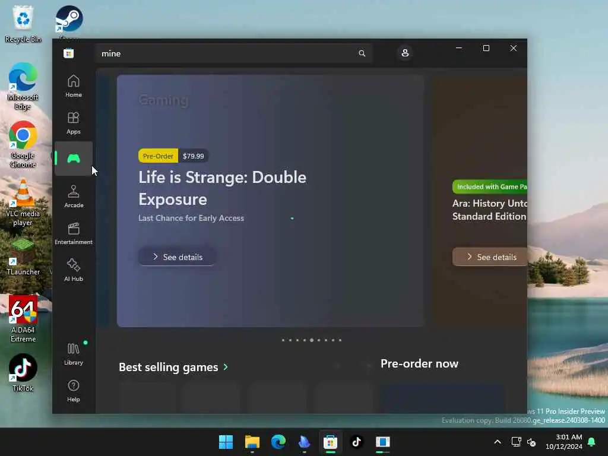Click the search magnifier icon
Viewport: 608px width, 456px height.
[x=362, y=53]
